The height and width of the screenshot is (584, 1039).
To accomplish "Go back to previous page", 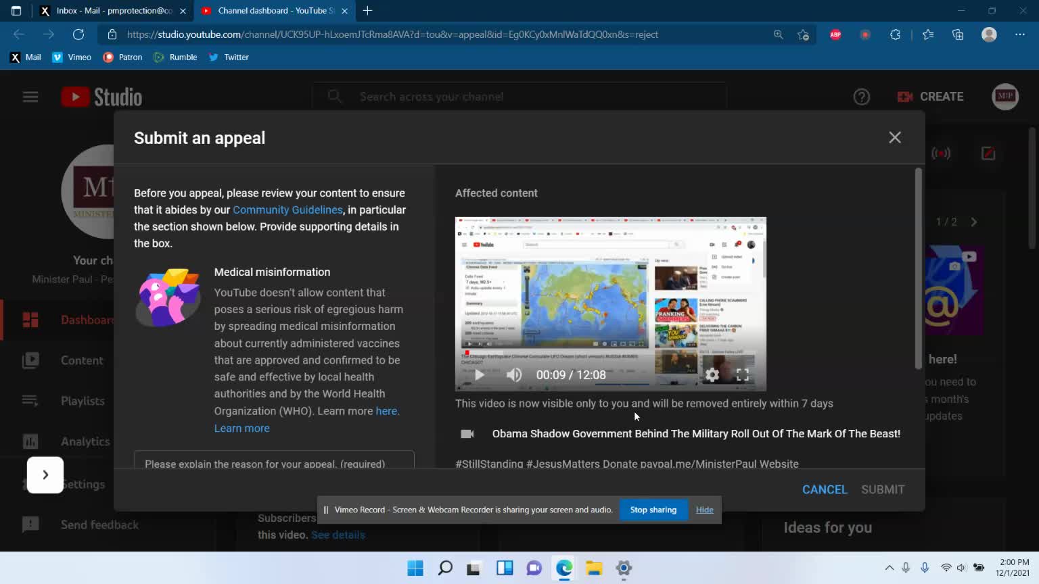I will [x=19, y=34].
